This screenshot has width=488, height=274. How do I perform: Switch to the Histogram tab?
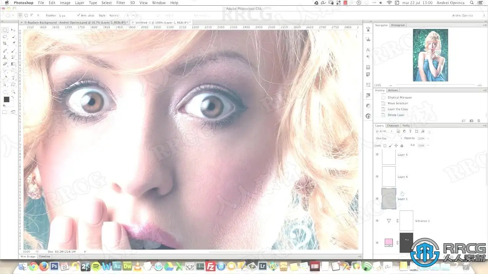398,25
